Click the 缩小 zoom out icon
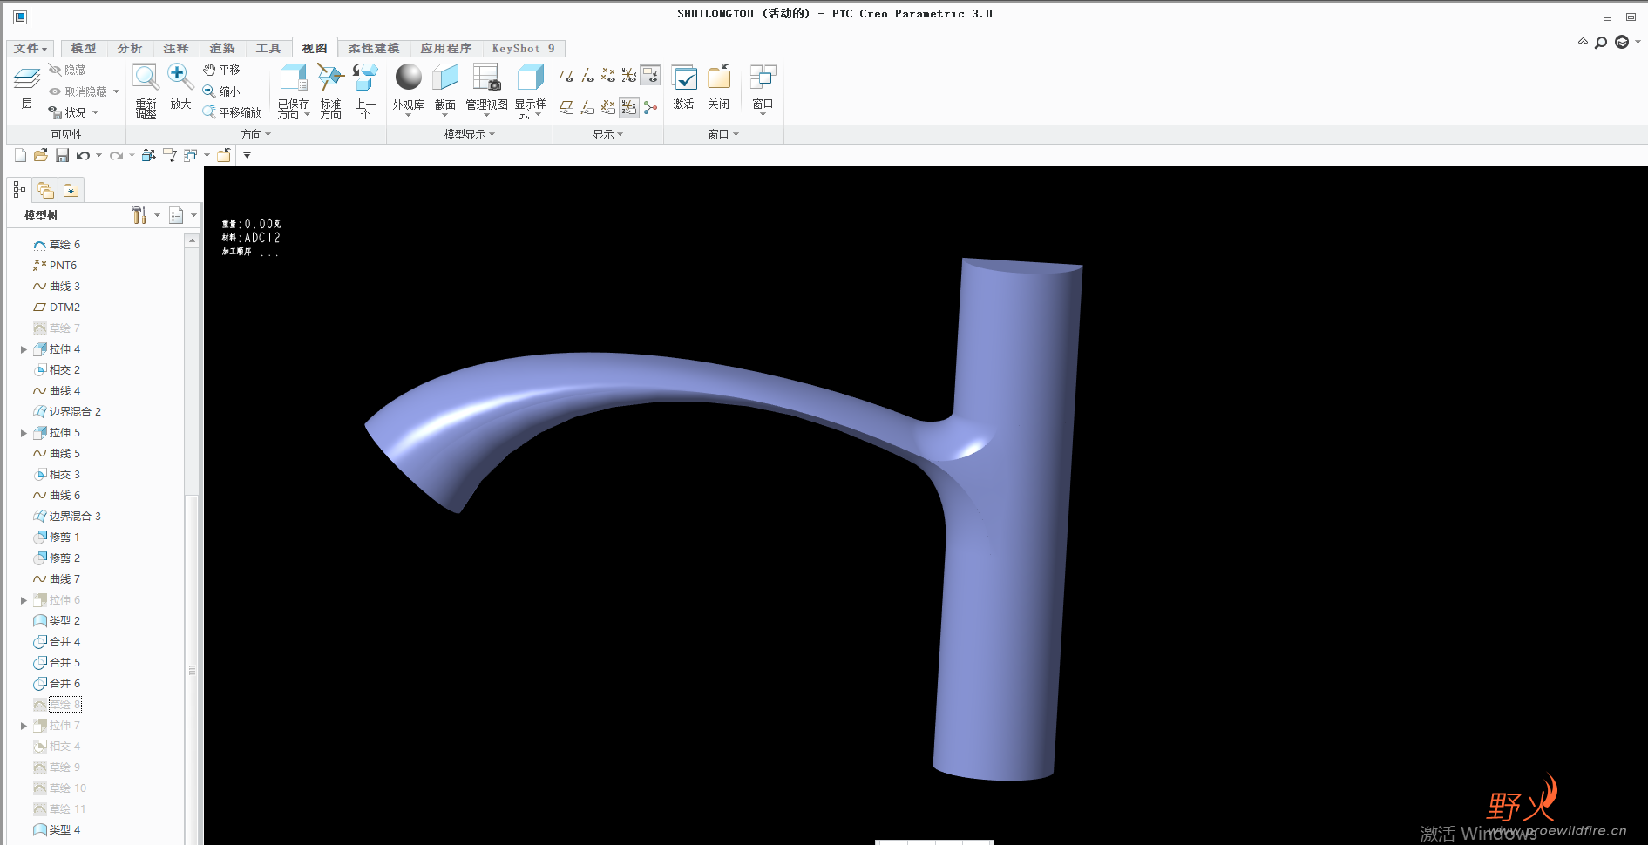 209,91
